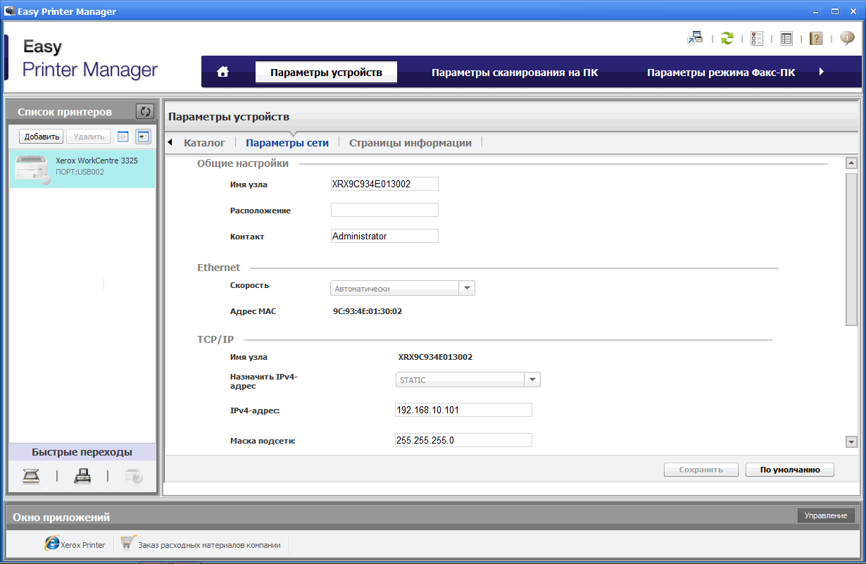Viewport: 866px width, 564px height.
Task: Open the Назначить IPv4-адрес dropdown arrow
Action: (x=532, y=380)
